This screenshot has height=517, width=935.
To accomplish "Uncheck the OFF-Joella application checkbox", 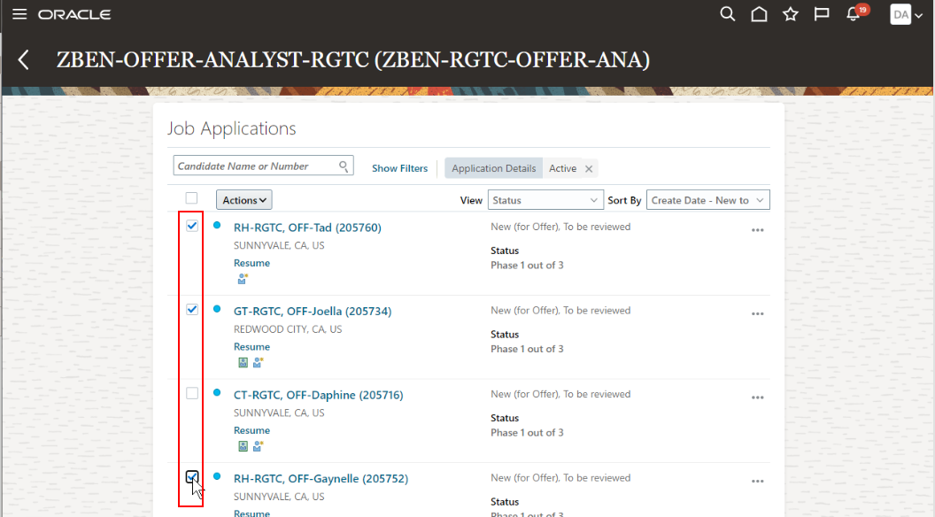I will tap(192, 310).
